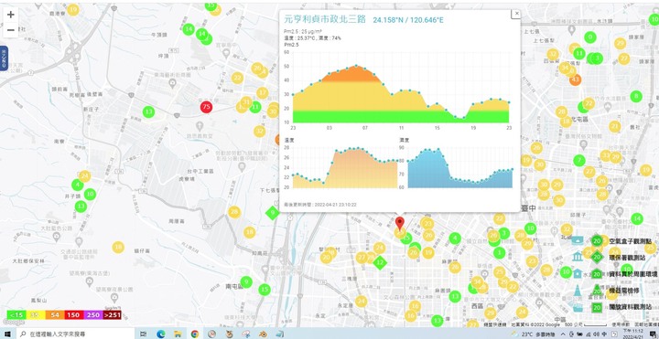This screenshot has height=339, width=659.
Task: Open Task View on the taskbar
Action: [144, 334]
